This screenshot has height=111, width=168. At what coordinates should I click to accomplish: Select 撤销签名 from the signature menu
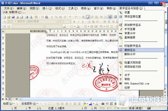[x=141, y=50]
